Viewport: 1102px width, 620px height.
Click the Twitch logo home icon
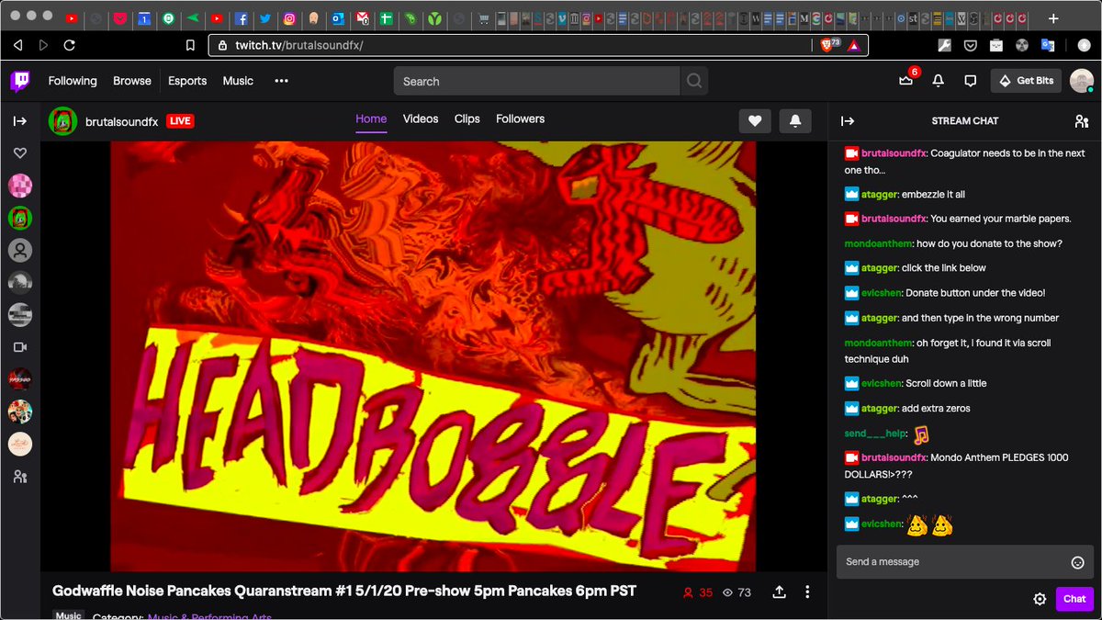coord(20,81)
